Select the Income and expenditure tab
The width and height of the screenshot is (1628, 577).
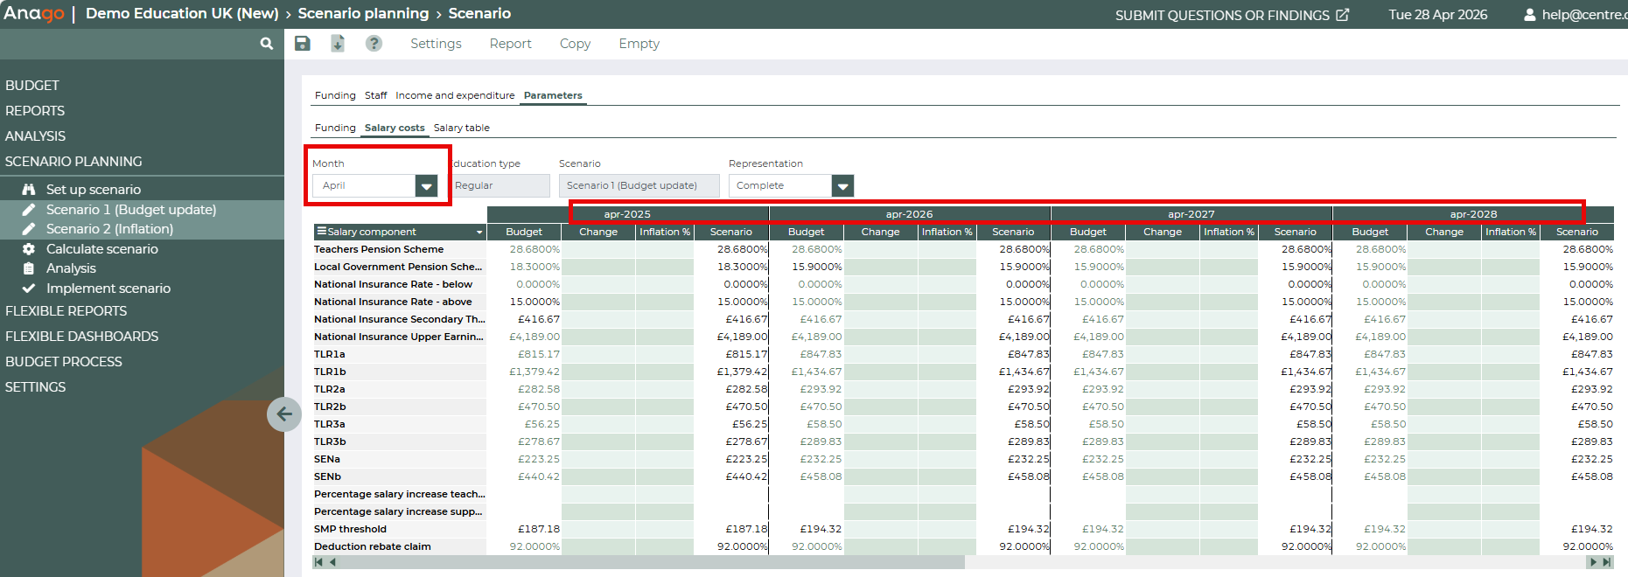coord(455,95)
